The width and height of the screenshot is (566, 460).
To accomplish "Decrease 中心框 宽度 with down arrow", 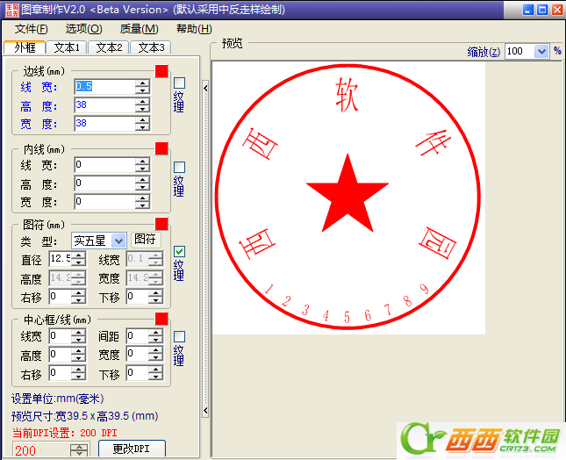I will (155, 358).
